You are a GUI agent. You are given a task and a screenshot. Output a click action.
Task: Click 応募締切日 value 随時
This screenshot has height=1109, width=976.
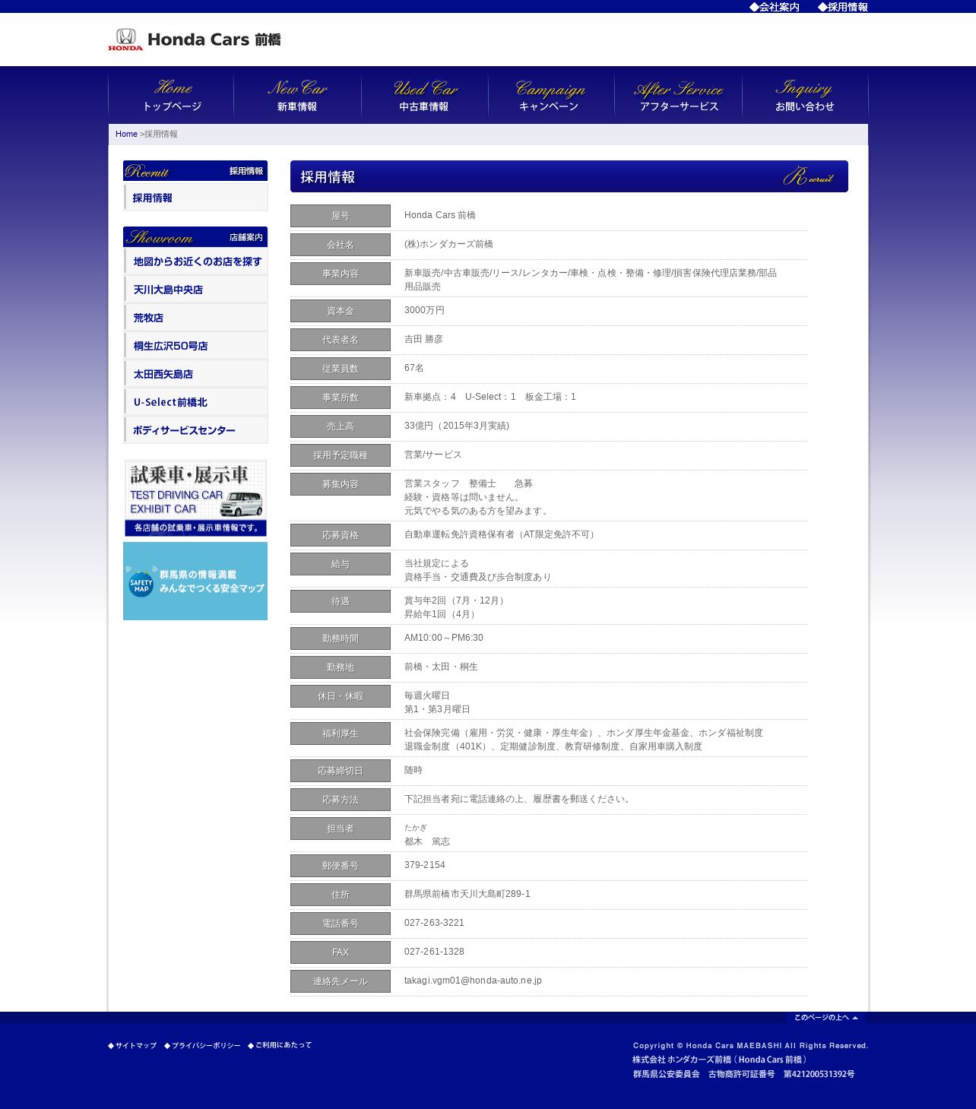(x=414, y=770)
